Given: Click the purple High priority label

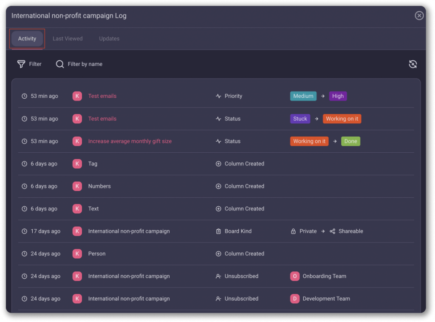Looking at the screenshot, I should point(338,96).
